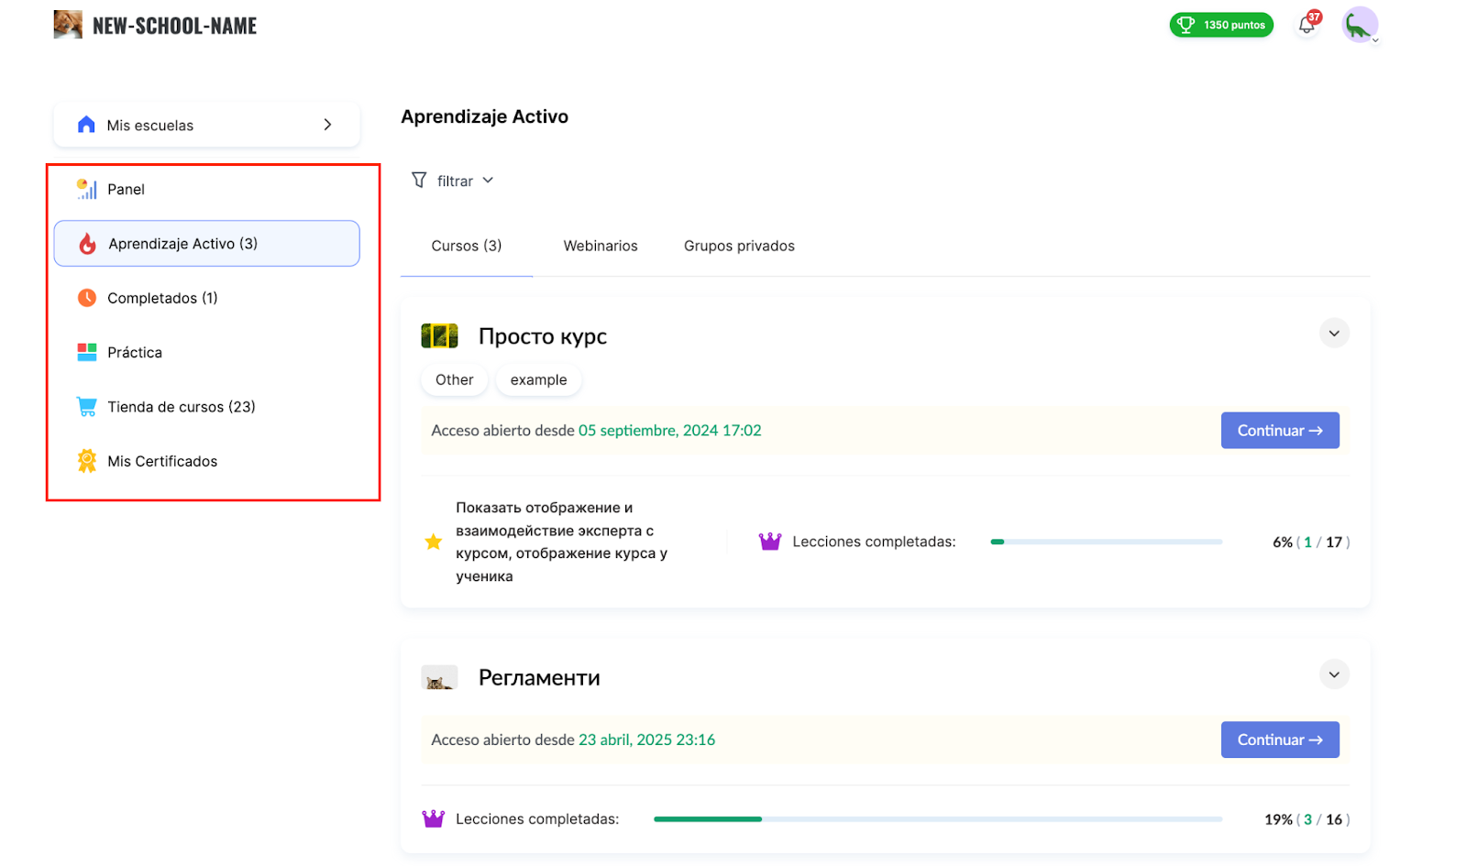Switch to the Webinarios tab
Image resolution: width=1467 pixels, height=866 pixels.
coord(600,246)
